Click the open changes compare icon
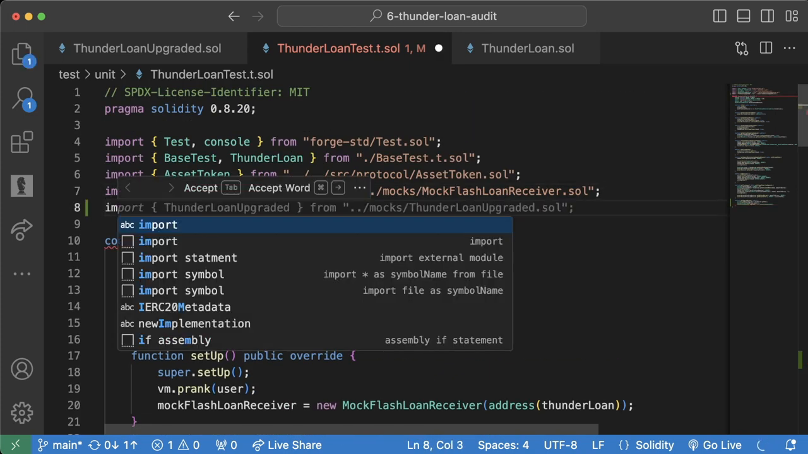 [742, 49]
